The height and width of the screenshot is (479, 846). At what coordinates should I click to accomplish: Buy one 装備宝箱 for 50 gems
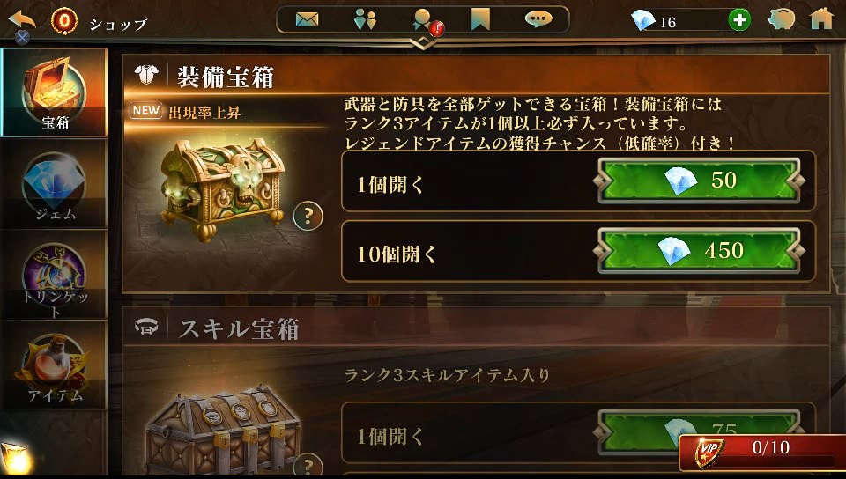click(x=699, y=181)
